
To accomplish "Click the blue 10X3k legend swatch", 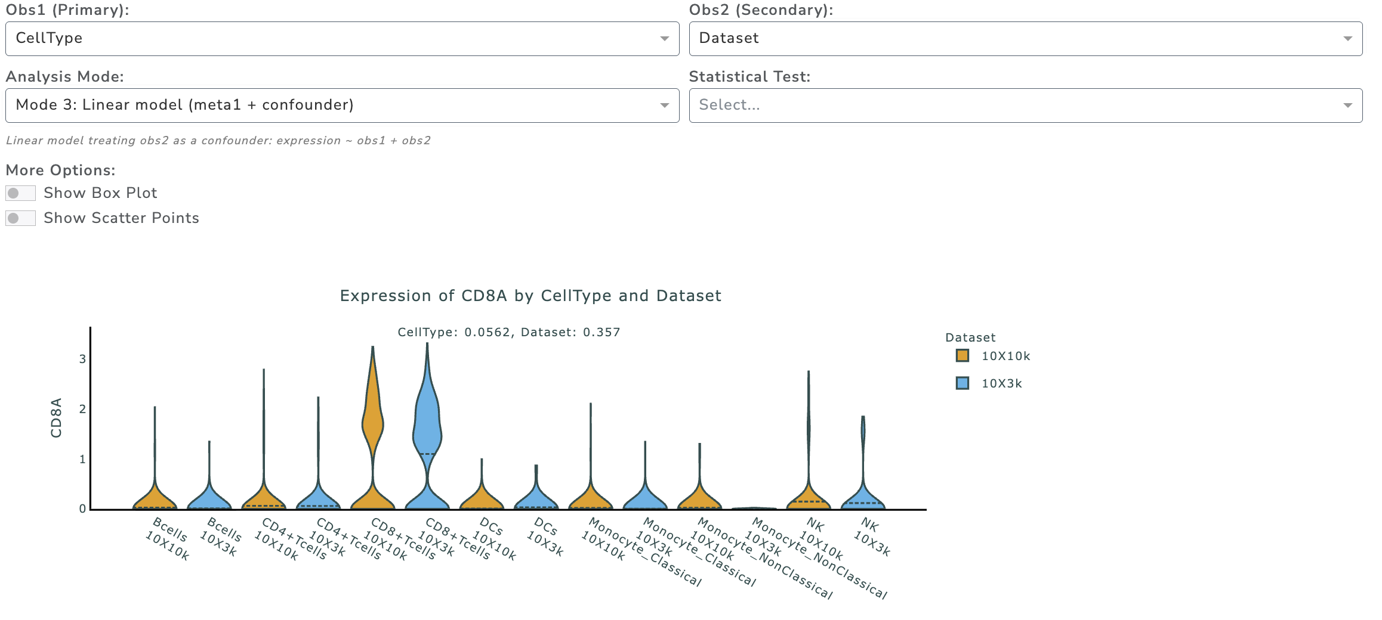I will [962, 383].
